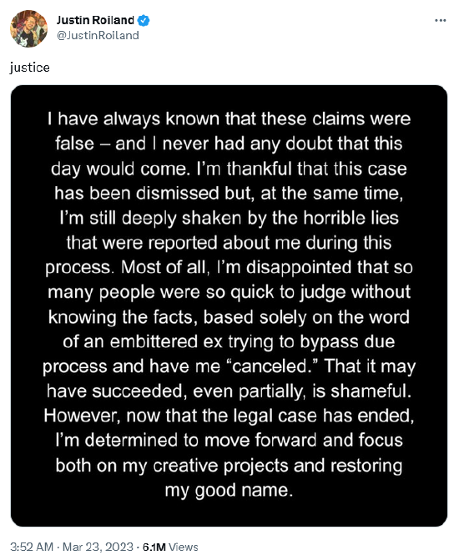Click the Mar 23, 2023 date
The height and width of the screenshot is (555, 459).
pyautogui.click(x=98, y=547)
